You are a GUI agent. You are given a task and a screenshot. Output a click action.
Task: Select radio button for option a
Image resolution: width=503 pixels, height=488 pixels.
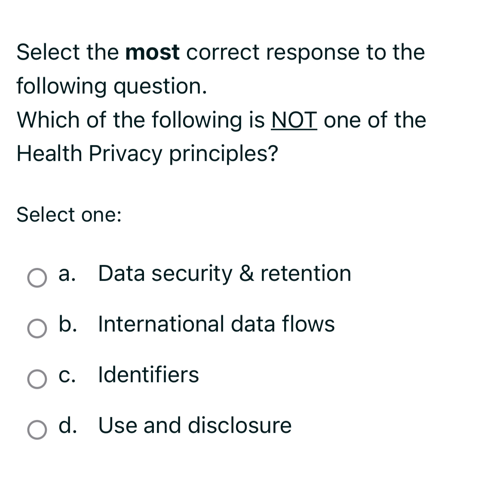tap(37, 278)
